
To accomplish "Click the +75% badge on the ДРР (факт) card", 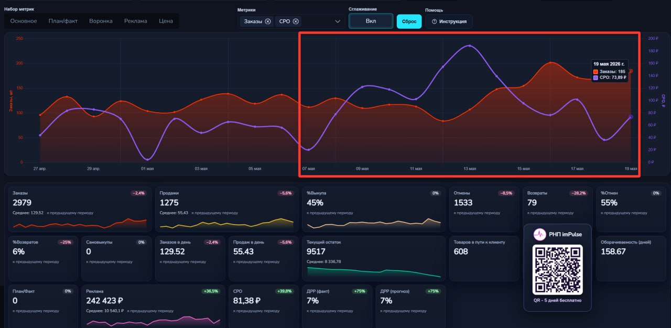I will pos(360,291).
